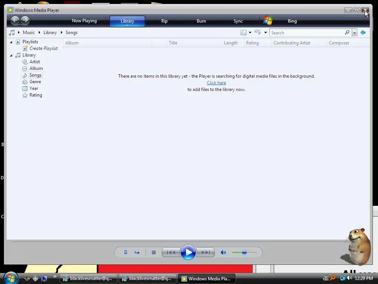
Task: Click the view options icon
Action: point(258,33)
